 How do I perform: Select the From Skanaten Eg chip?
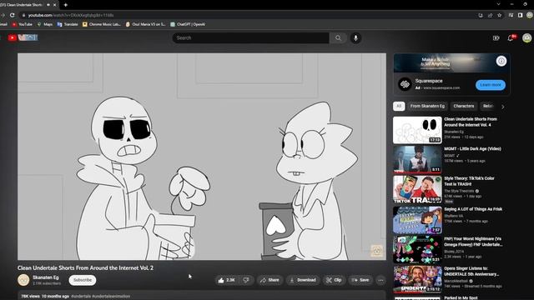[427, 106]
